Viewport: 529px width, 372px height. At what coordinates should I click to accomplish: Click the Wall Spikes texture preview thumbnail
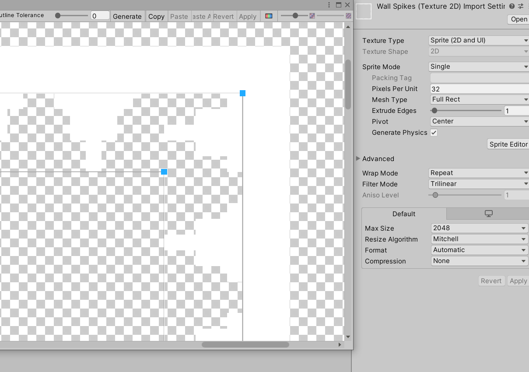[364, 11]
